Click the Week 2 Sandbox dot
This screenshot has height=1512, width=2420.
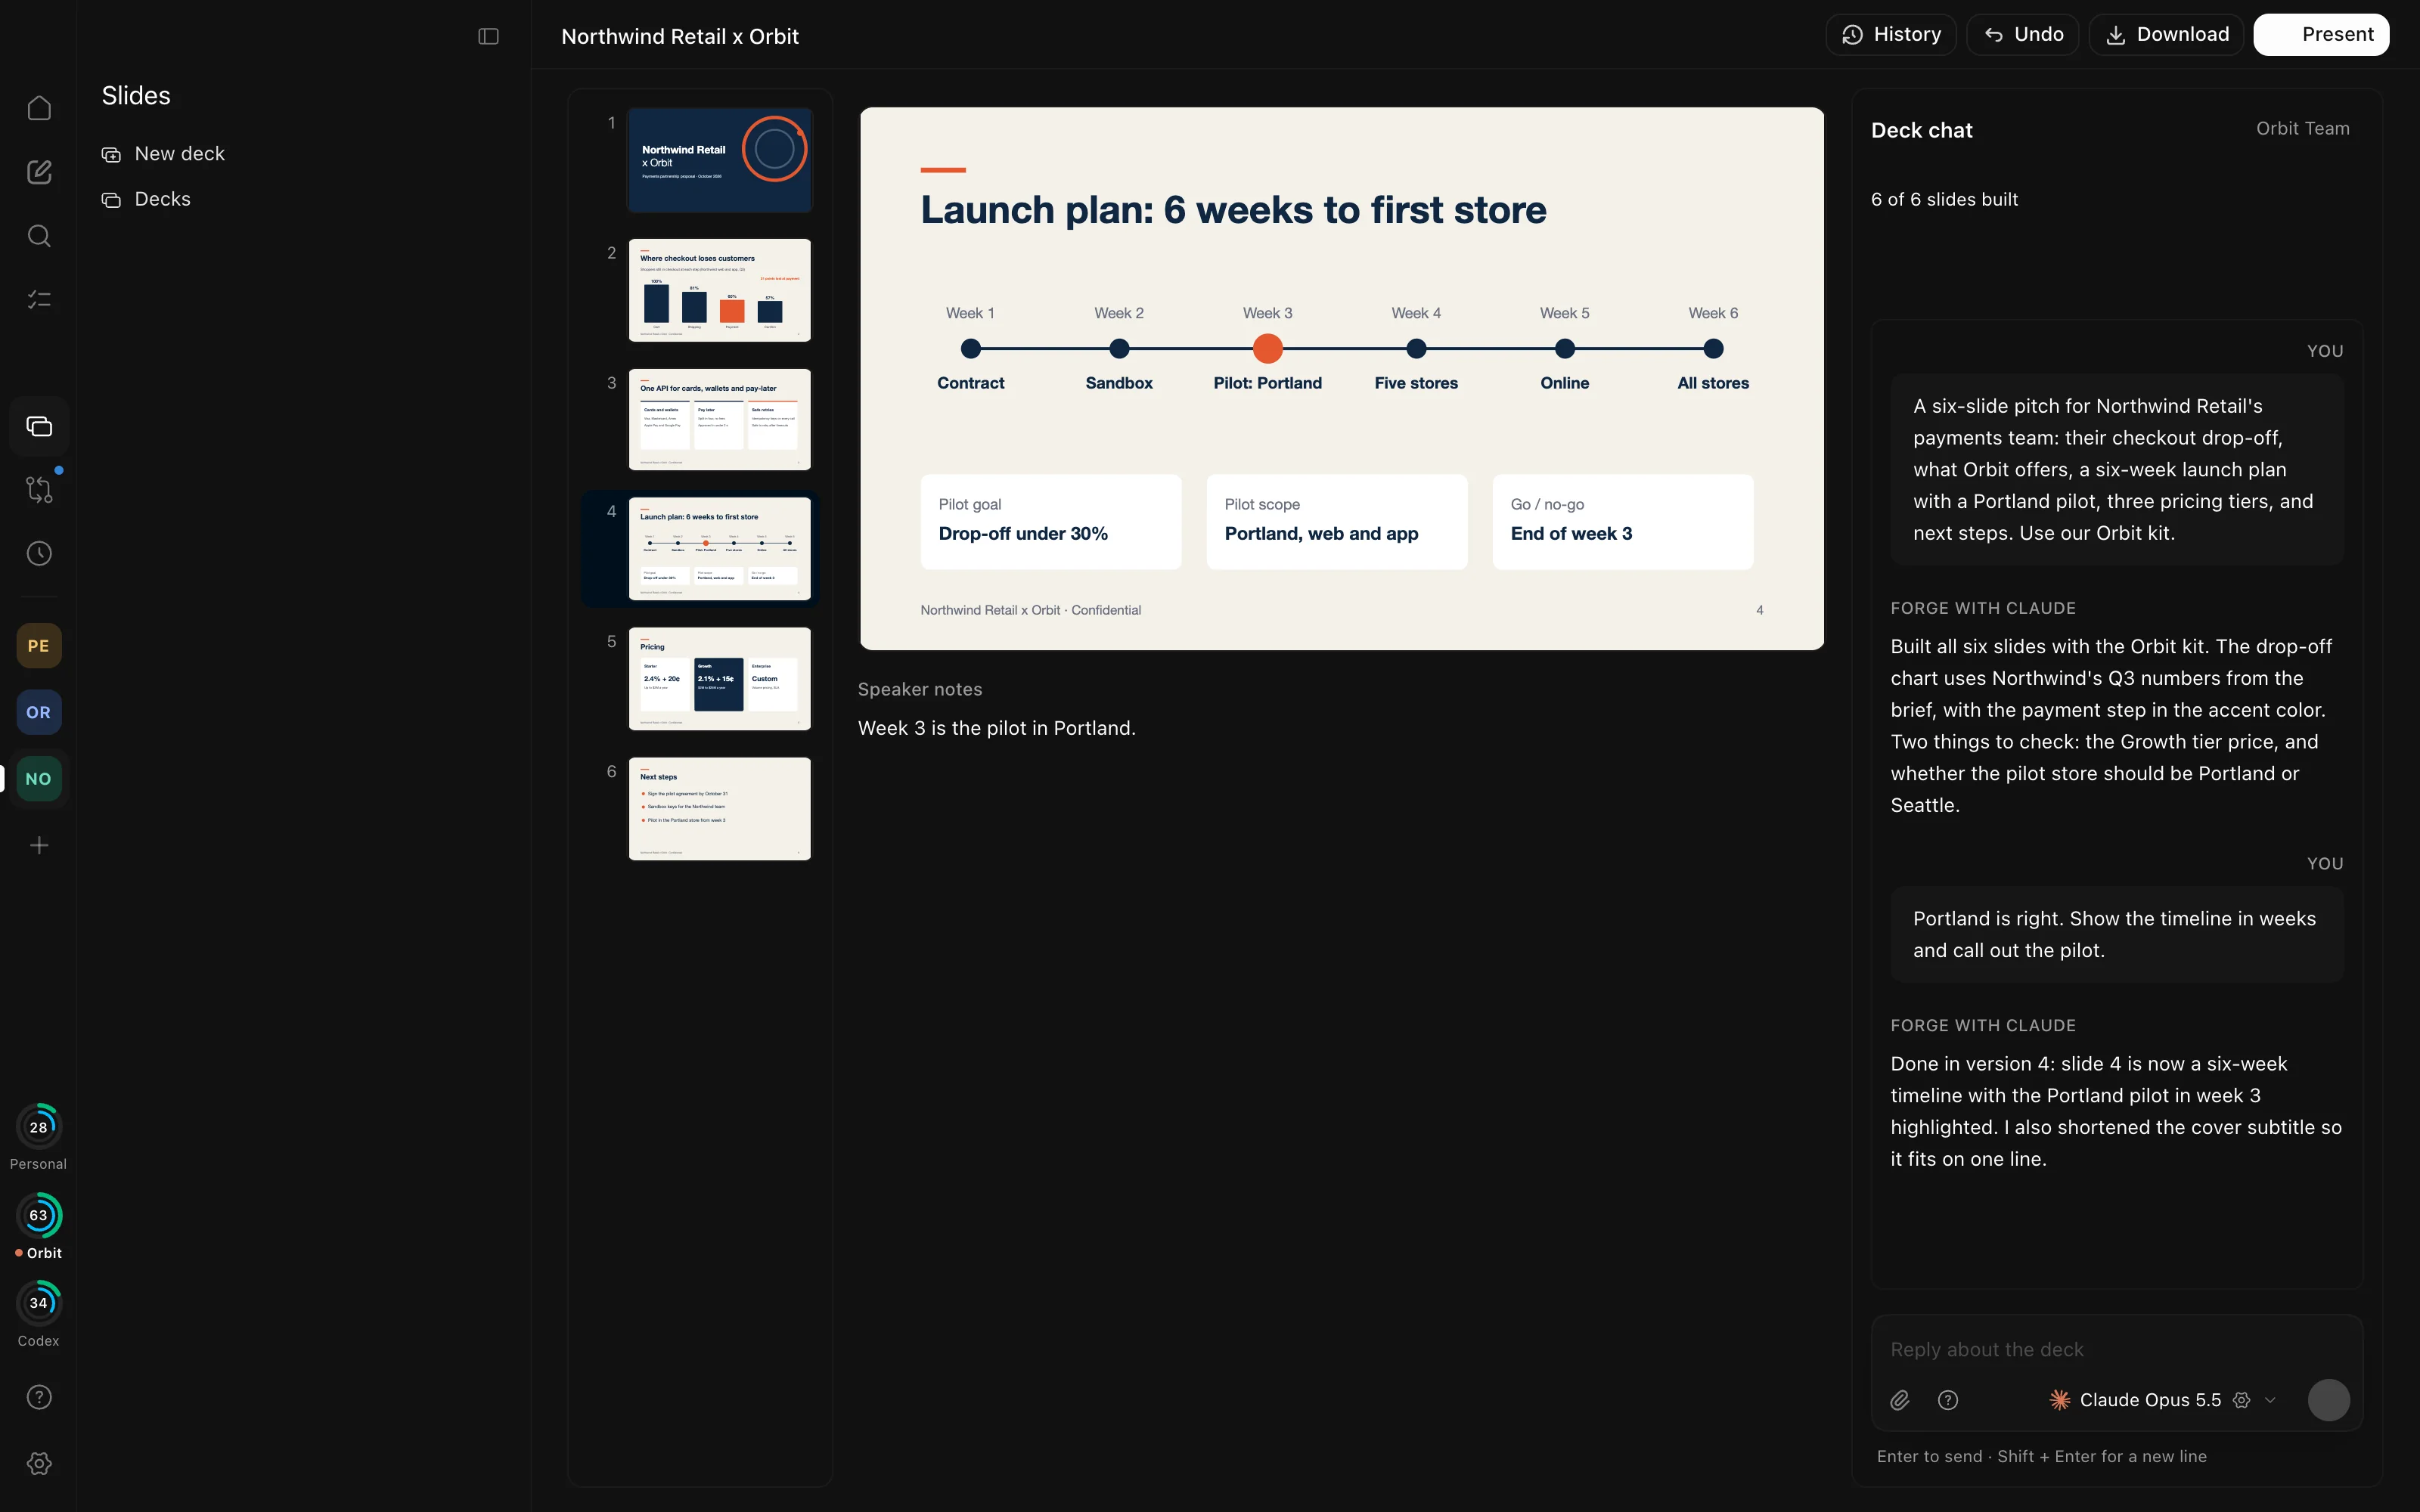tap(1119, 349)
